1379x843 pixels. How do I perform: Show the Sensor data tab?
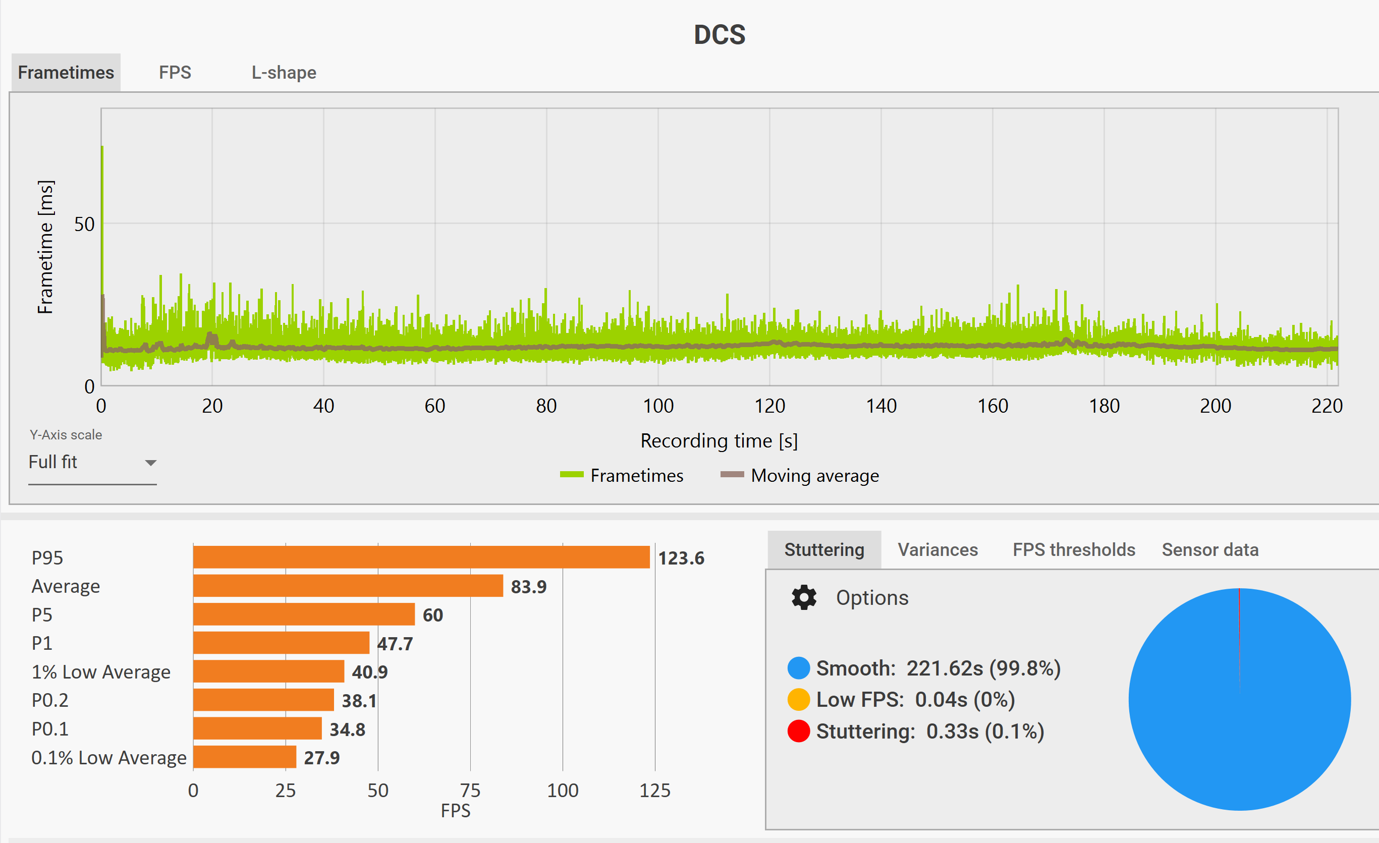pyautogui.click(x=1209, y=549)
